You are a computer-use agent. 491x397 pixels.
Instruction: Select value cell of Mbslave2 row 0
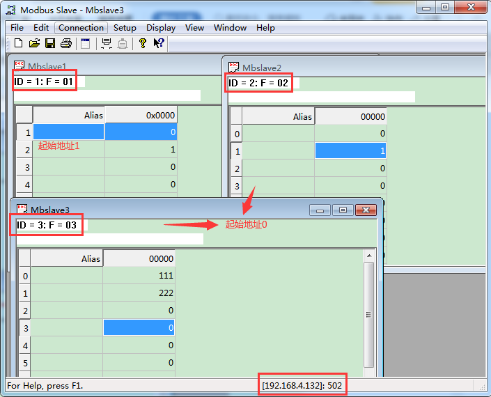351,134
